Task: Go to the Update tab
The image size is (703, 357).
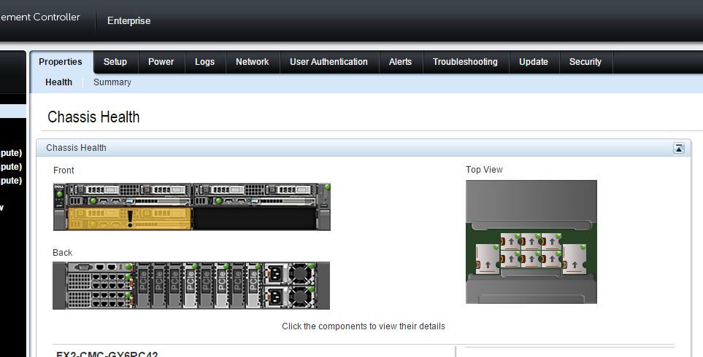Action: (534, 62)
